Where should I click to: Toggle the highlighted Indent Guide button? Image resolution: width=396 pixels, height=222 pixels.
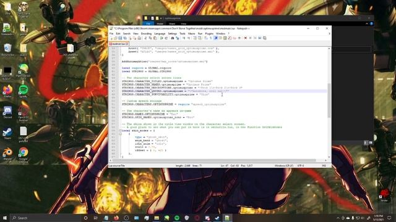point(216,38)
